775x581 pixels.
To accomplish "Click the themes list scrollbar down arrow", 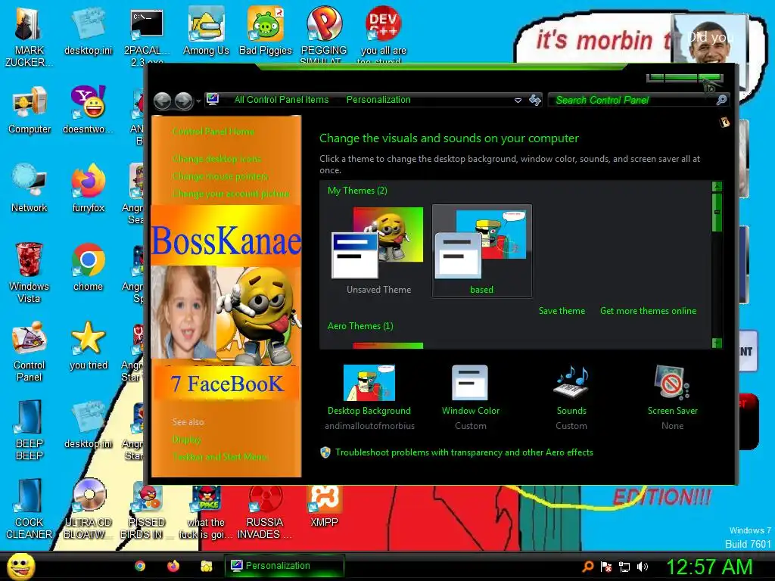I will 717,343.
